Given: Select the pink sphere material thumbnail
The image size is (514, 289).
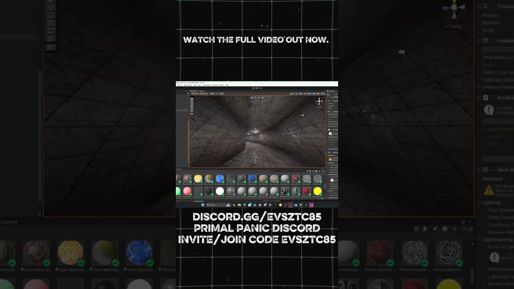Looking at the screenshot, I should [x=187, y=191].
